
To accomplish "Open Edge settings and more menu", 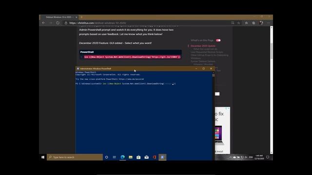I will 269,23.
